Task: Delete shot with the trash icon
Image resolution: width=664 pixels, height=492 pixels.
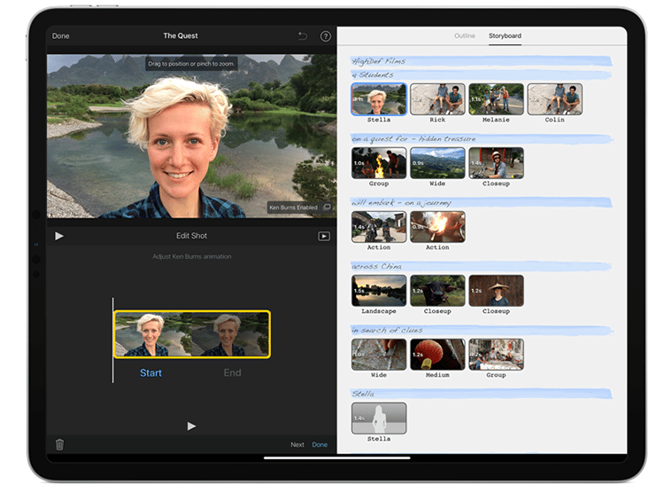Action: click(x=59, y=444)
